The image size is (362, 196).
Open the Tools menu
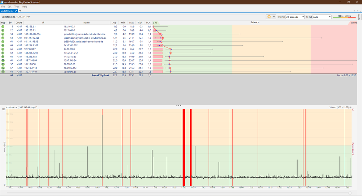pyautogui.click(x=17, y=7)
